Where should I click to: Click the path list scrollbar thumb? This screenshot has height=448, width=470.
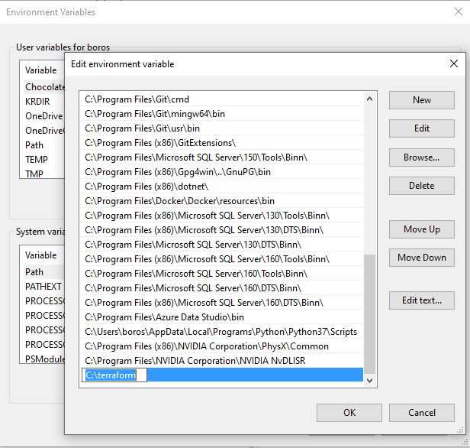369,314
